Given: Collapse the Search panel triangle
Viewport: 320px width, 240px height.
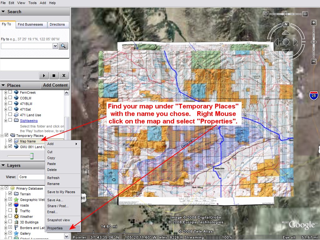Looking at the screenshot, I should click(3, 12).
